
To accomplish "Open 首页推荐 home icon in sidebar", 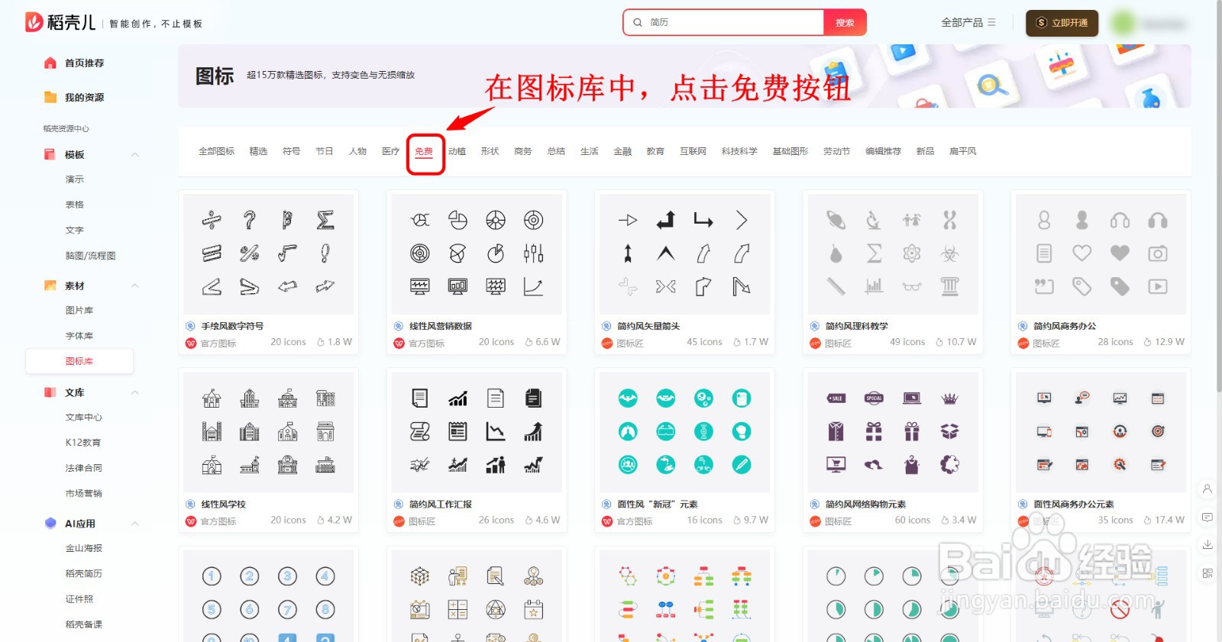I will (x=50, y=63).
